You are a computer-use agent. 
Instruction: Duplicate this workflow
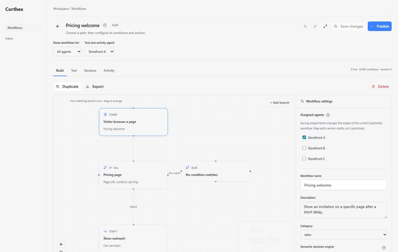click(x=67, y=86)
